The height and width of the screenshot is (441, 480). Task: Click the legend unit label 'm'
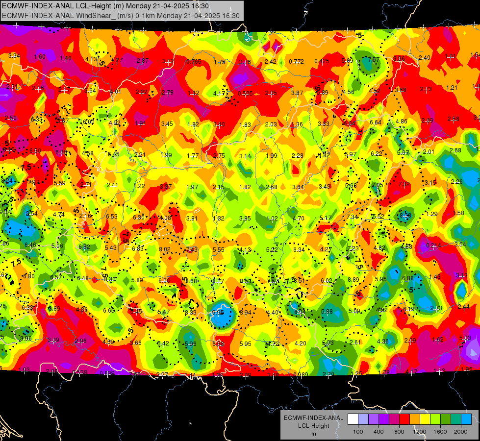tap(313, 434)
